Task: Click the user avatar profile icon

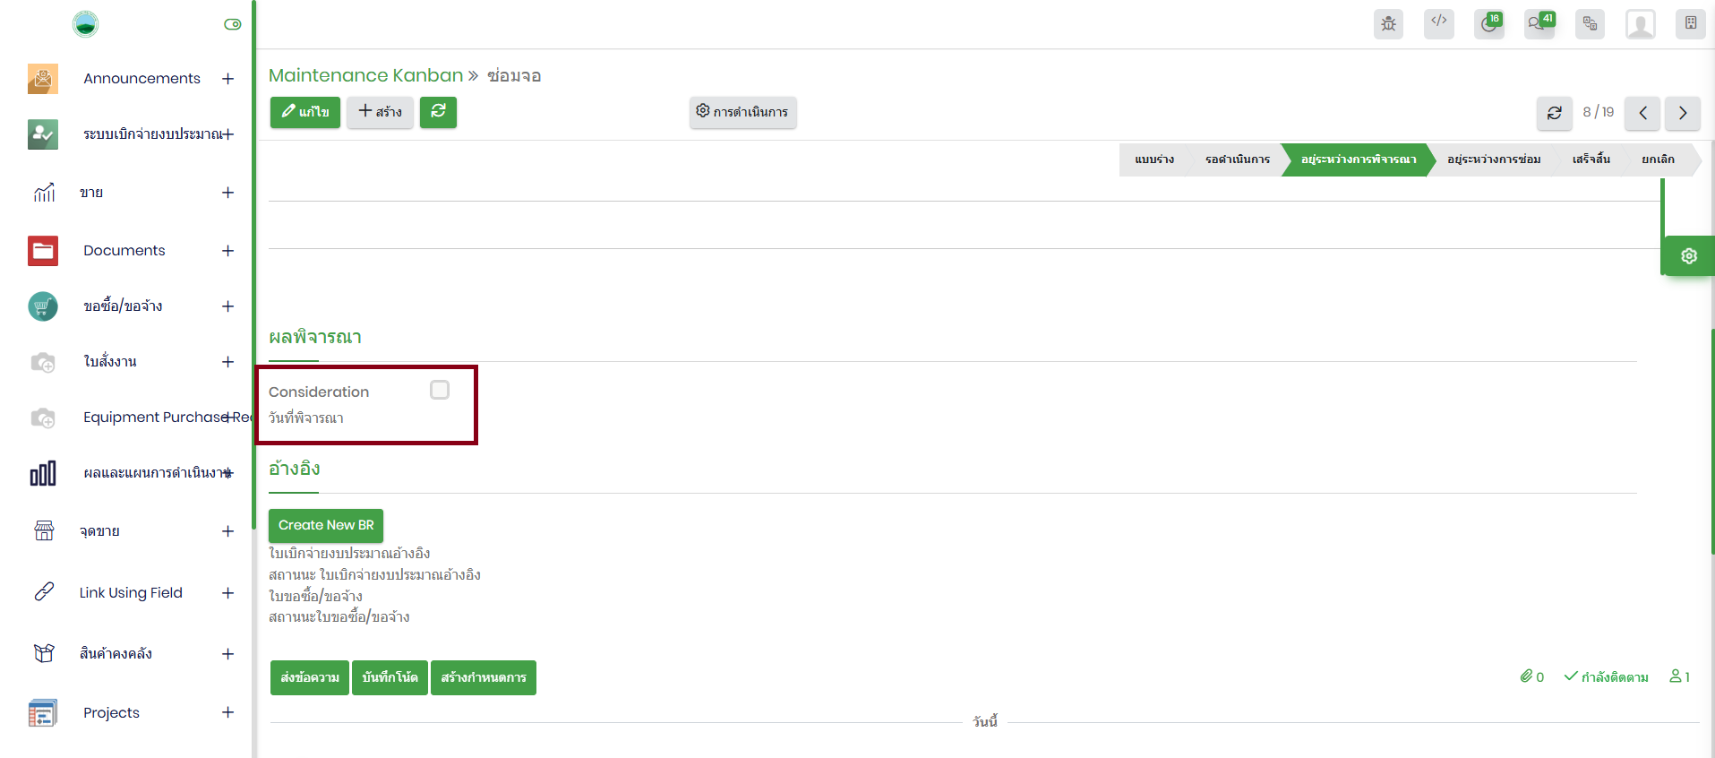Action: (1640, 24)
